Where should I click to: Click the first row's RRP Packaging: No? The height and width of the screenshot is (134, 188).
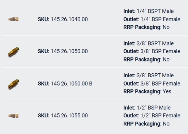coord(146,27)
